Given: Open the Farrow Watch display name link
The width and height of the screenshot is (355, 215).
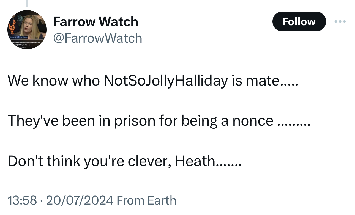Looking at the screenshot, I should [x=95, y=21].
